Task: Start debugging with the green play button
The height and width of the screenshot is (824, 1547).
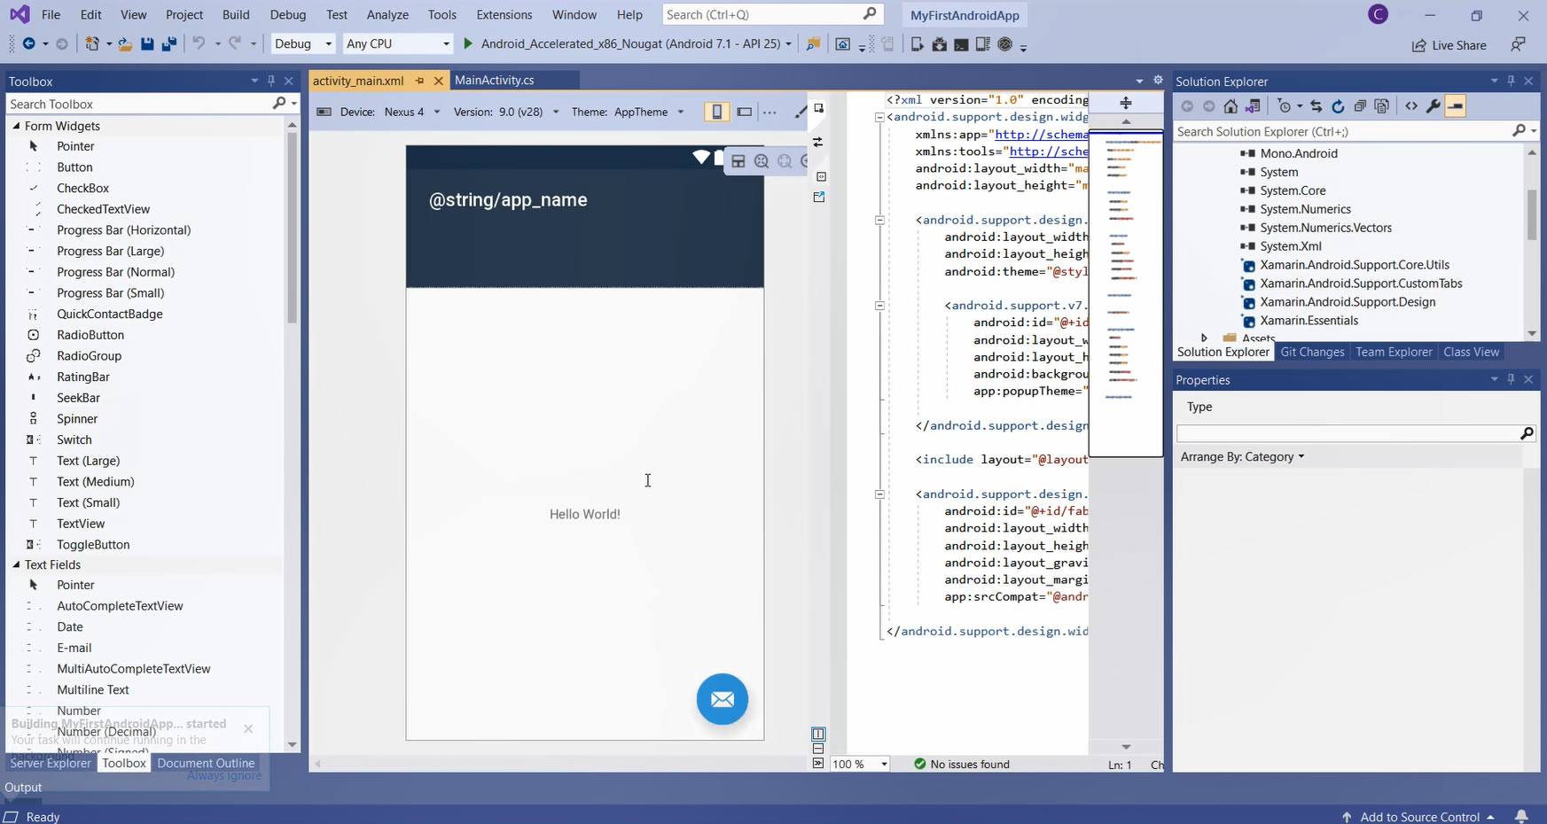Action: pyautogui.click(x=468, y=44)
